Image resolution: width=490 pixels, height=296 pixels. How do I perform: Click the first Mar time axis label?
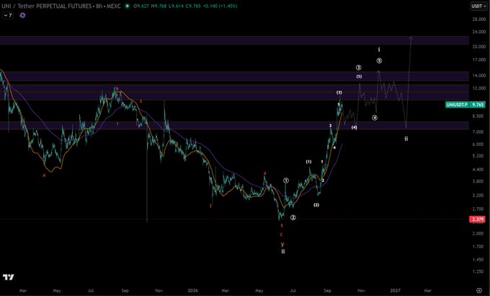(23, 290)
